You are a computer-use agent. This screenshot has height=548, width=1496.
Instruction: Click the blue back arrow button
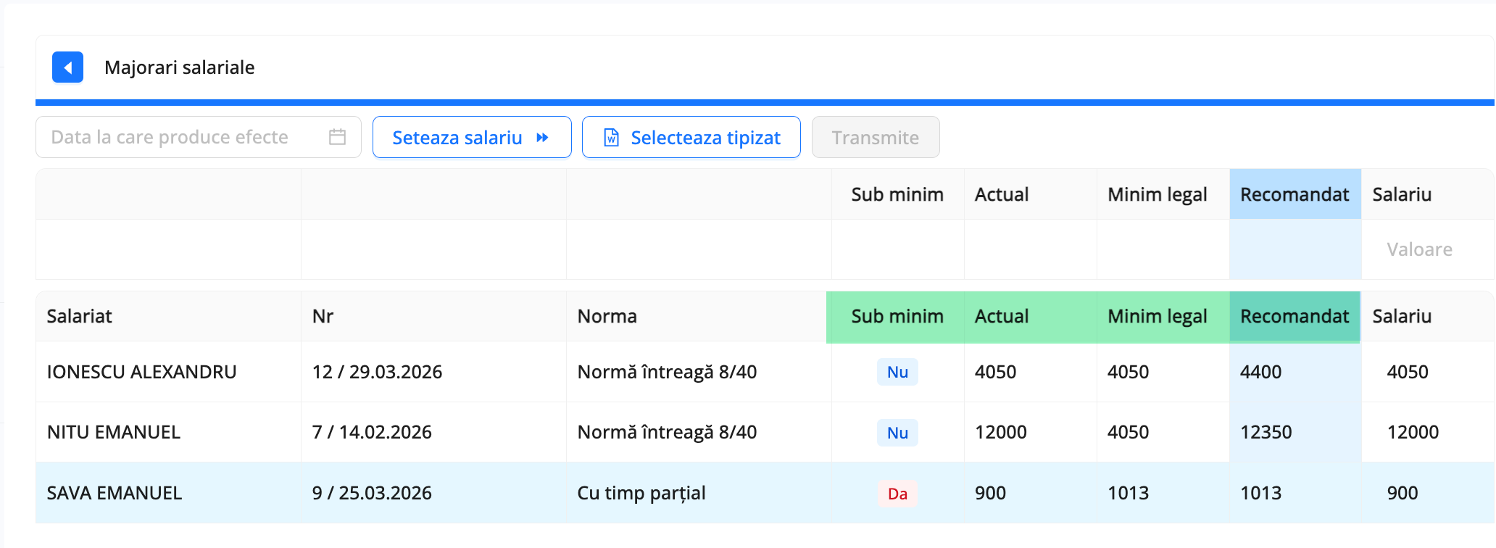[67, 67]
